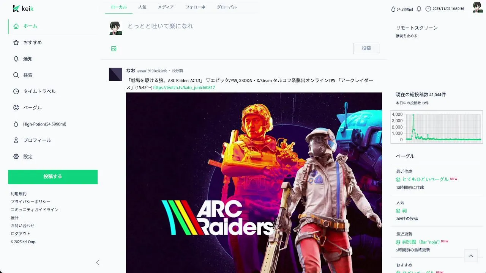
Task: Open the ホーム home icon
Action: tap(16, 26)
